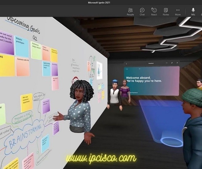Screen dimensions: 202x169
Task: Select the social media purple sticky note
Action: pos(6,43)
